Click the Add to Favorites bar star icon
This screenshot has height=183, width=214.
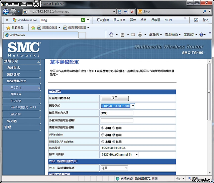tap(33, 28)
